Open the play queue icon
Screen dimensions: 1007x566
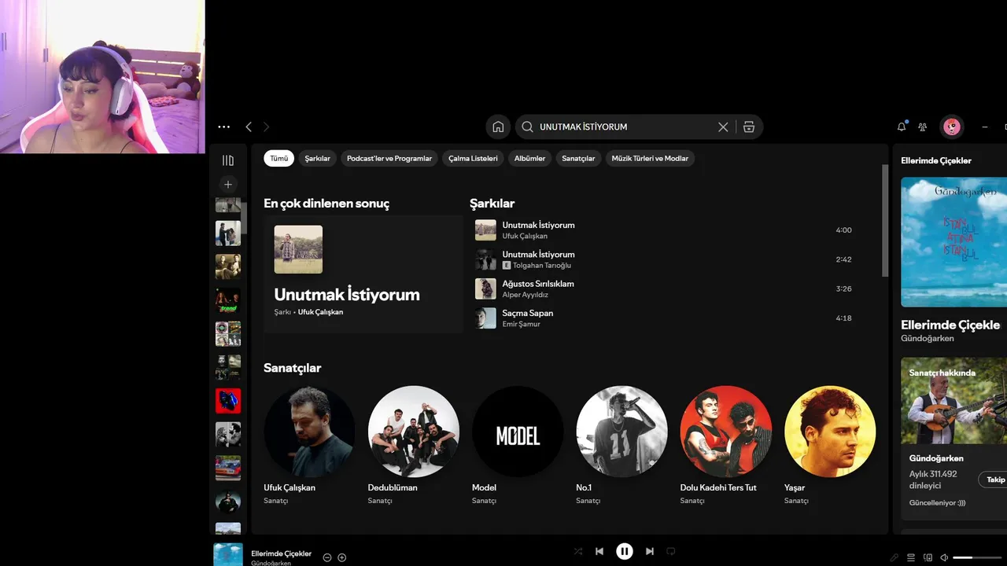coord(911,557)
